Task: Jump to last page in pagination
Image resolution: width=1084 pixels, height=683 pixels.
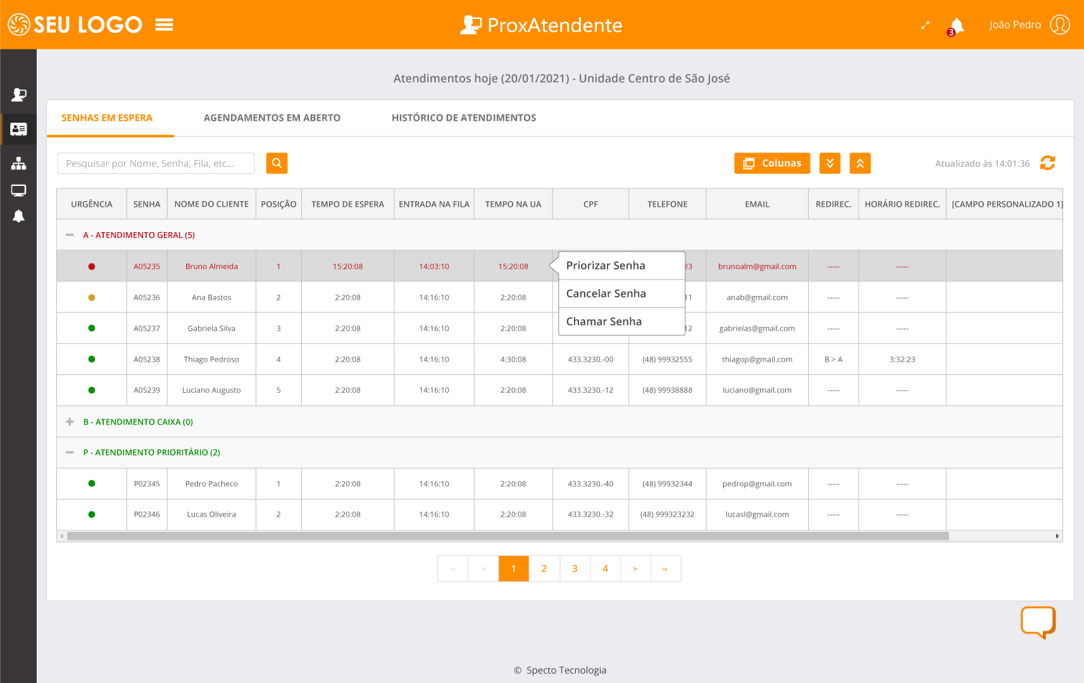Action: 665,569
